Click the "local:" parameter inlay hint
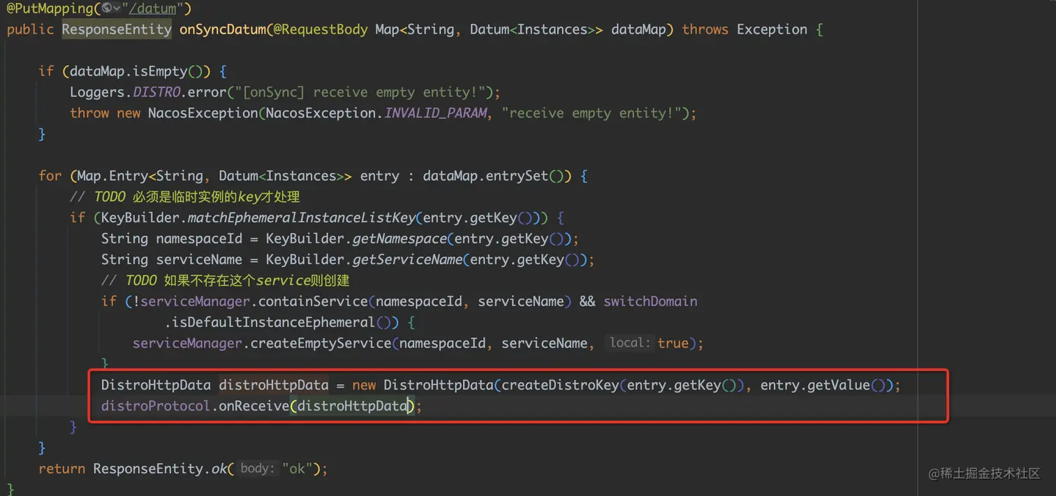Image resolution: width=1056 pixels, height=496 pixels. [630, 343]
